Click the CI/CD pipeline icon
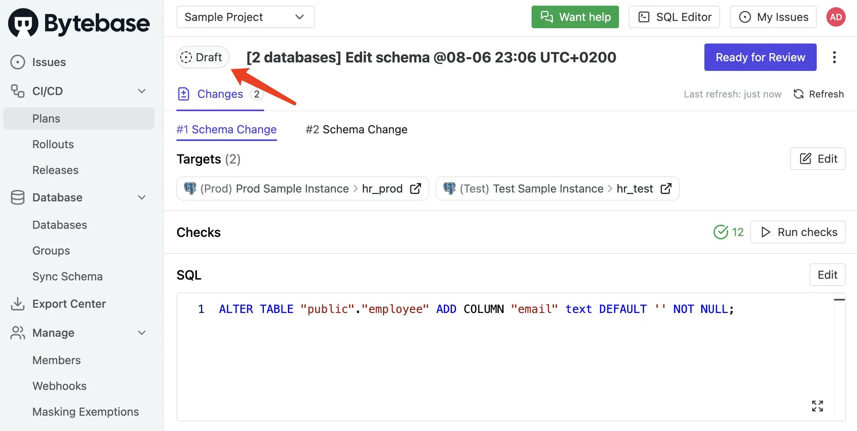Viewport: 857px width, 431px height. point(18,91)
